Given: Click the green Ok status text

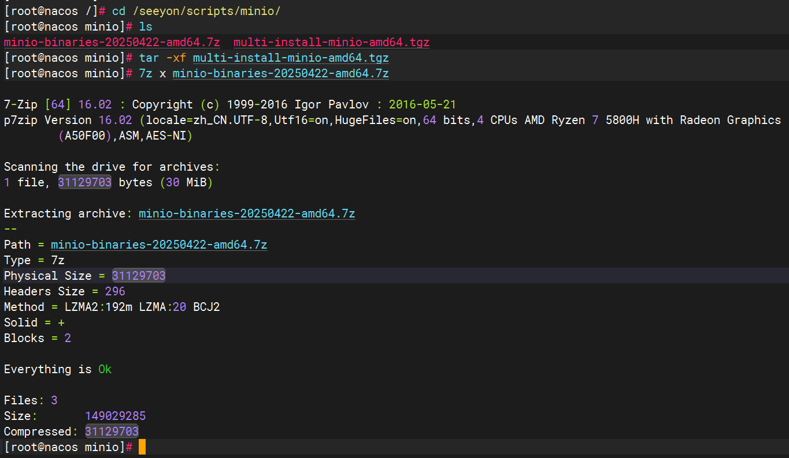Looking at the screenshot, I should [105, 369].
